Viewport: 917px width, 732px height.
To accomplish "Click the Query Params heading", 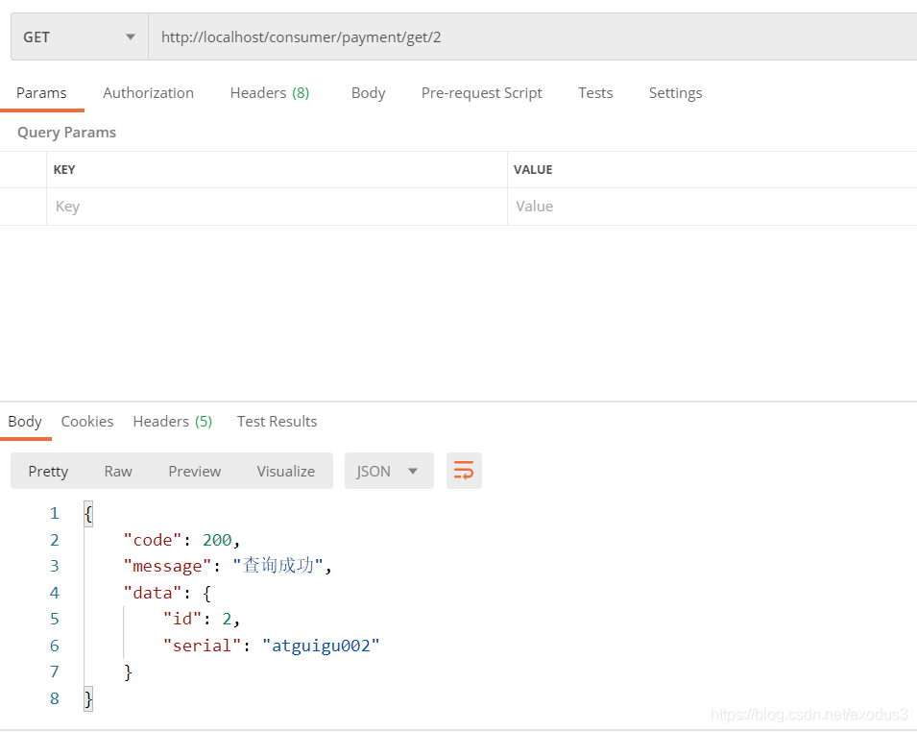I will click(66, 133).
